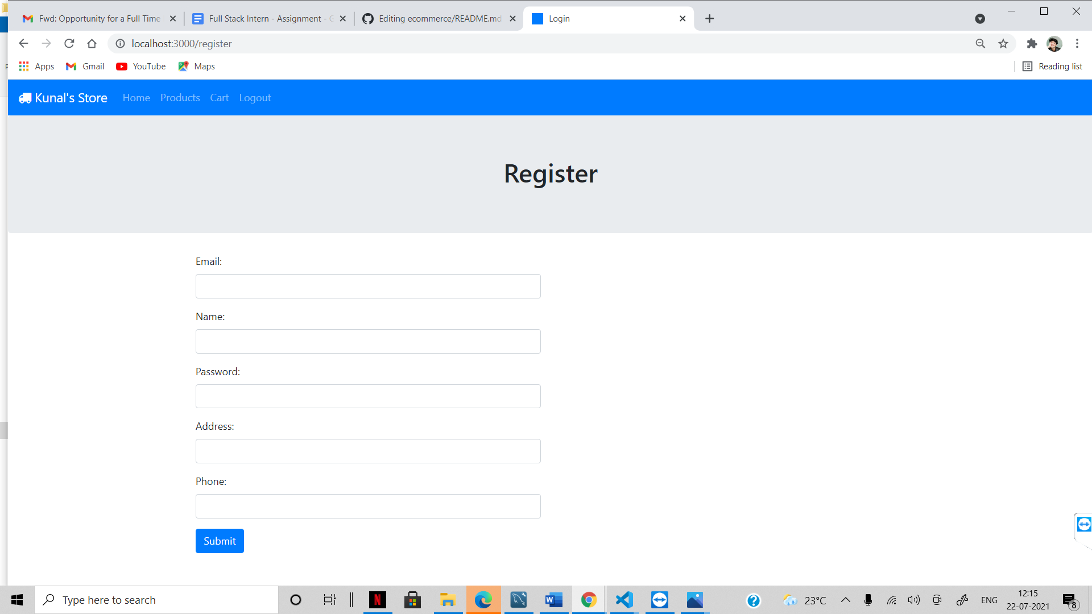Open the YouTube bookmark
This screenshot has width=1092, height=614.
(x=141, y=67)
